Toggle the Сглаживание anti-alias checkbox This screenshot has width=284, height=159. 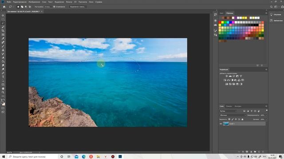point(54,7)
